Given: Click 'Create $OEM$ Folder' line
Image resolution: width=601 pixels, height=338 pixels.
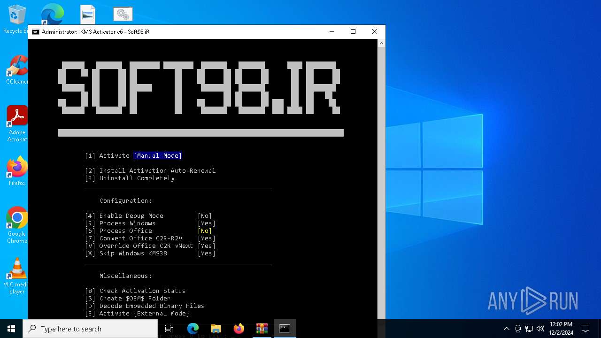Looking at the screenshot, I should pyautogui.click(x=128, y=299).
